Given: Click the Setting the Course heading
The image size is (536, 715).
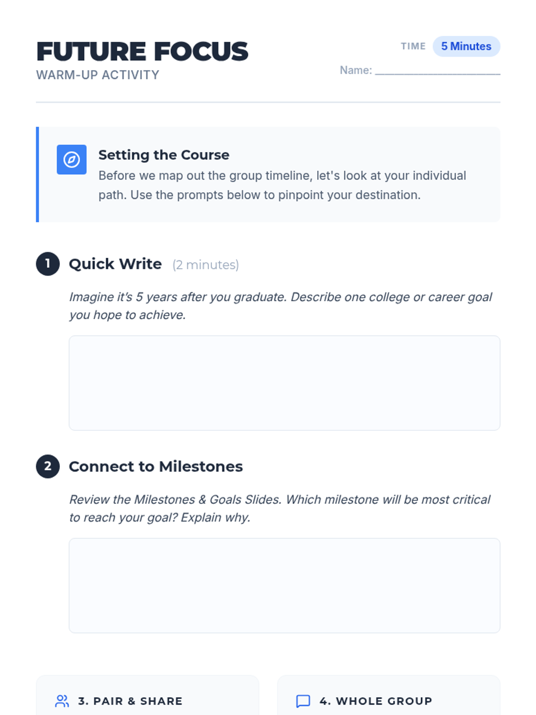Looking at the screenshot, I should click(x=164, y=155).
